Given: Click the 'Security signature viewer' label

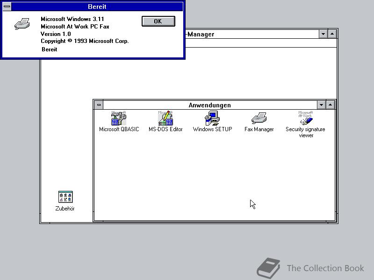Looking at the screenshot, I should (306, 132).
